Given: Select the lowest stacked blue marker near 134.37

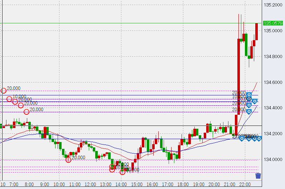Looking at the screenshot, I should (249, 111).
